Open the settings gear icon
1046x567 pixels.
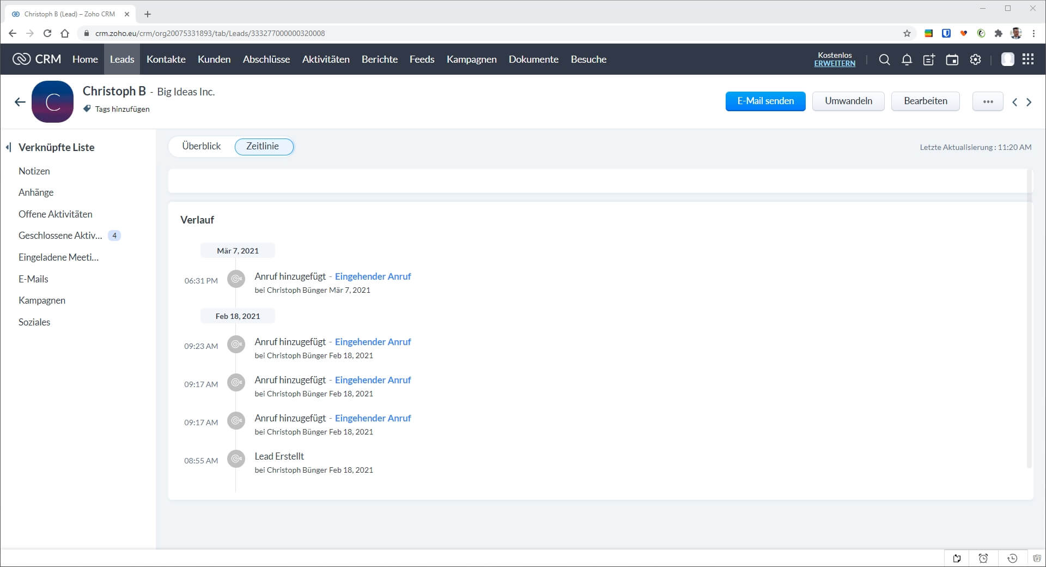975,59
